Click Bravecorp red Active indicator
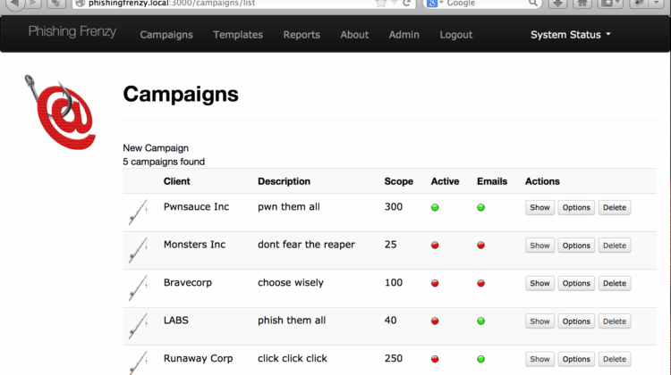 435,283
